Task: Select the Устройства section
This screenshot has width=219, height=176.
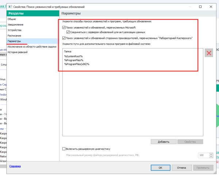Action: coord(14,30)
